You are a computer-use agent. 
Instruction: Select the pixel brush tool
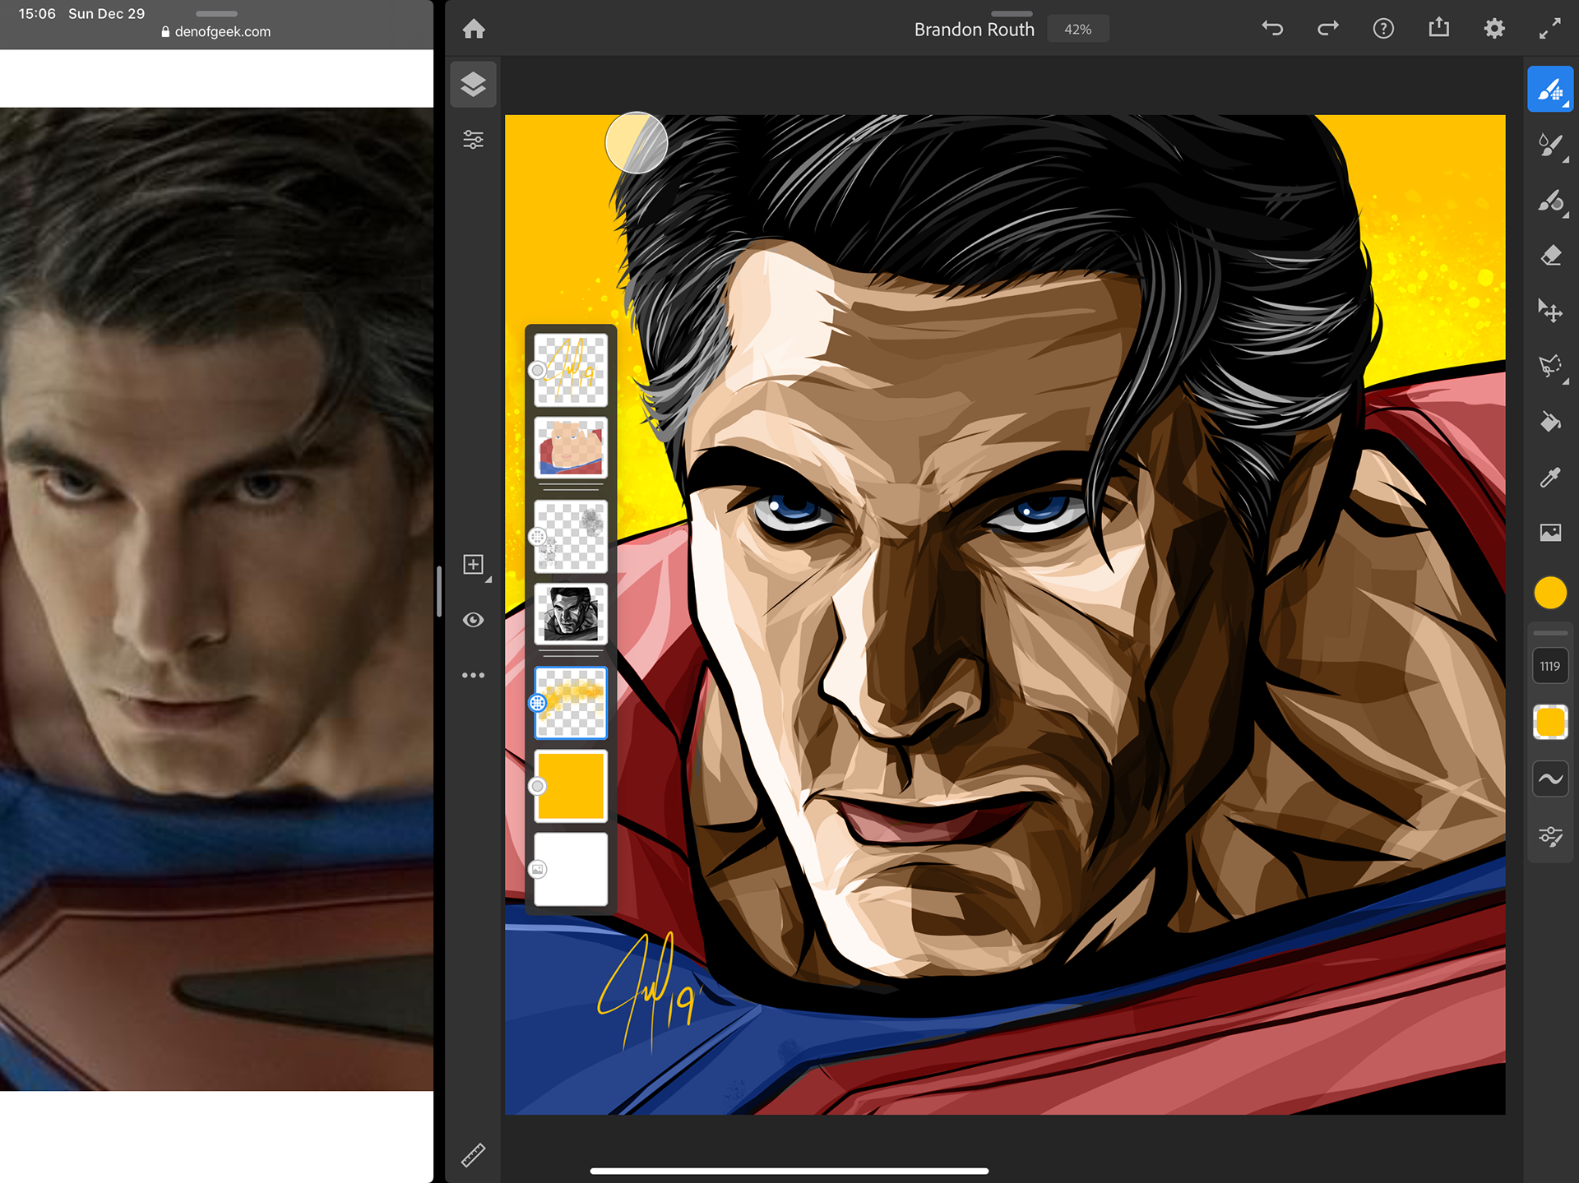click(x=1550, y=89)
